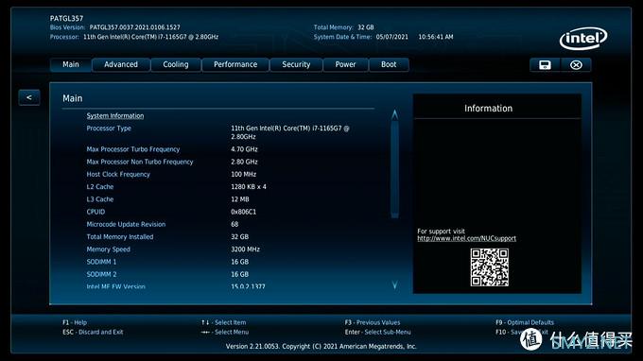Viewport: 643px width, 361px height.
Task: Select the CPUID row label
Action: click(x=96, y=212)
